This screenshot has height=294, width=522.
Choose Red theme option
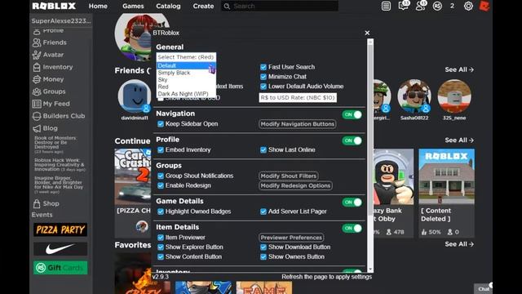186,87
